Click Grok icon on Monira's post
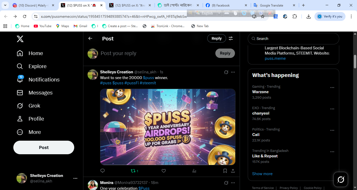Image resolution: width=357 pixels, height=190 pixels. (x=226, y=183)
